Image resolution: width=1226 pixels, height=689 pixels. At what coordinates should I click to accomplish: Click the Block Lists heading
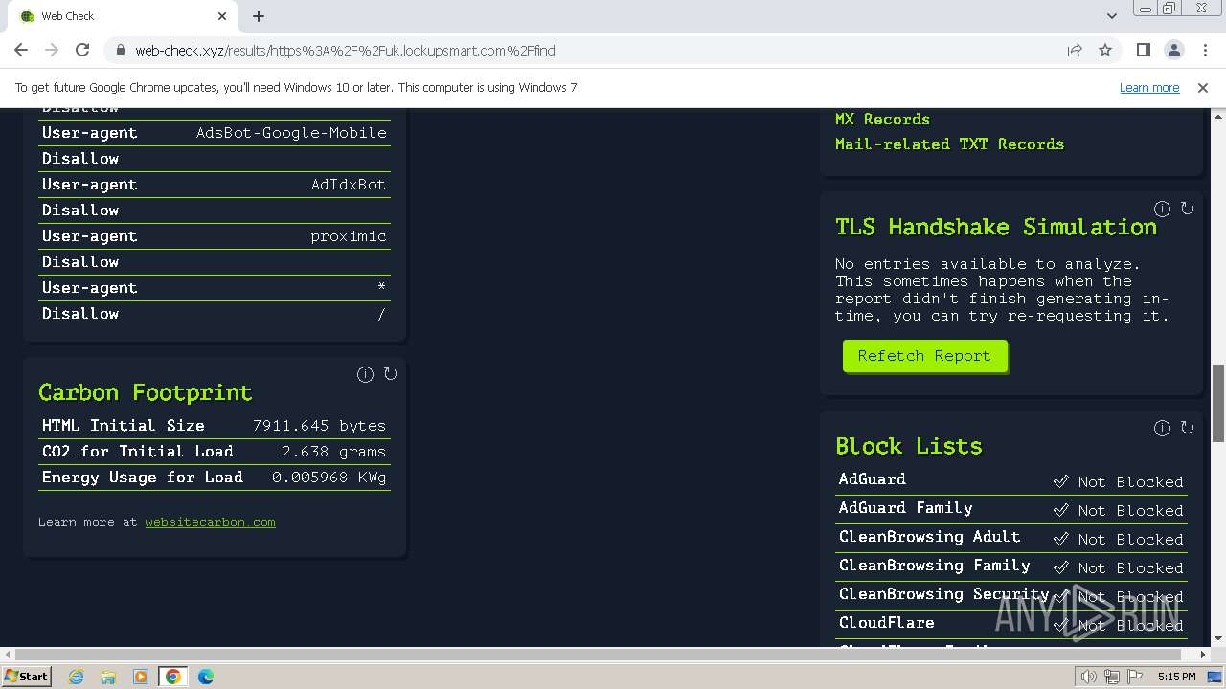(909, 446)
